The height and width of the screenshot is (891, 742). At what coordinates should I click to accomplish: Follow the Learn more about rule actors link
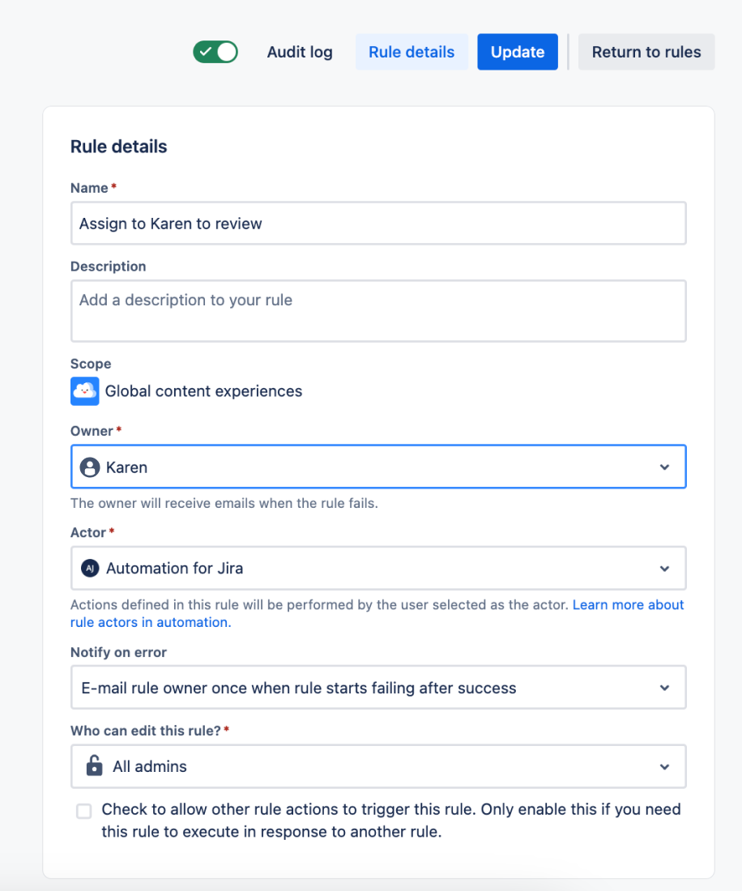click(x=628, y=605)
